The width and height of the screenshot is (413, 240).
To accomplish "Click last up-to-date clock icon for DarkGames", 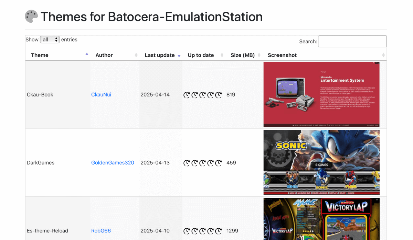I will tap(218, 163).
